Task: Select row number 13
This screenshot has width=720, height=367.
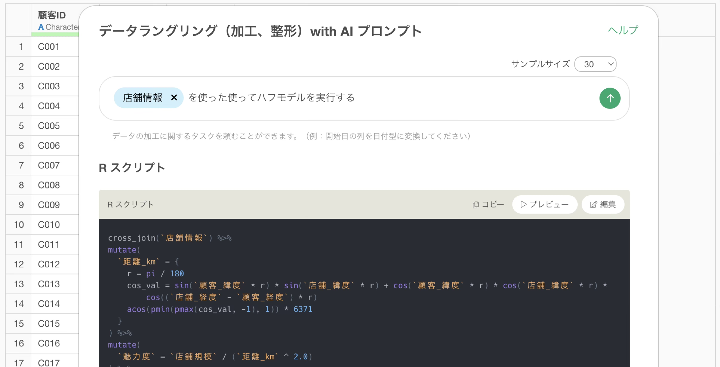Action: (19, 284)
